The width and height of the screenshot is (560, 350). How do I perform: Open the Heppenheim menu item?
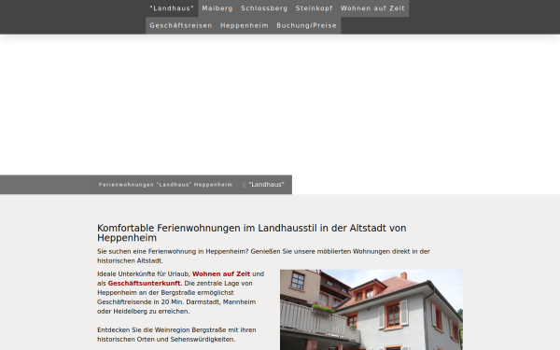point(245,25)
